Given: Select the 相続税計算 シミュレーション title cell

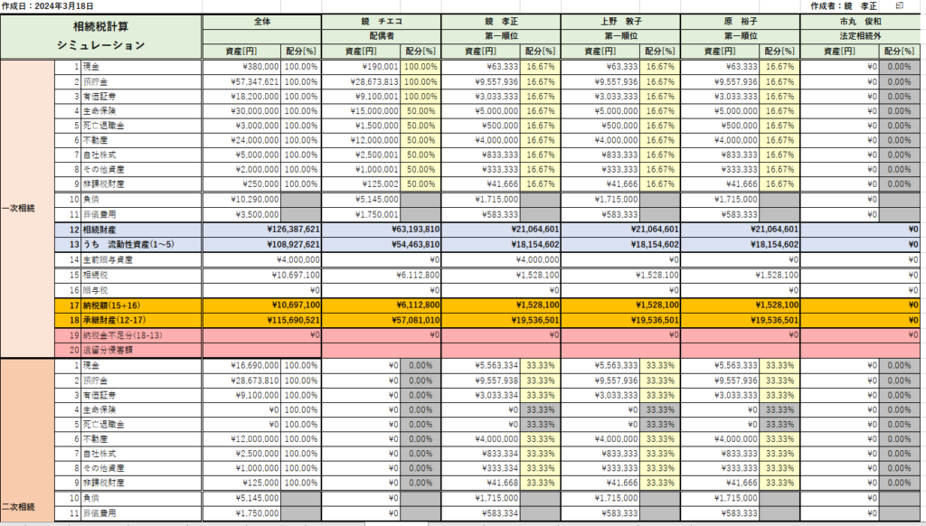Looking at the screenshot, I should 99,36.
